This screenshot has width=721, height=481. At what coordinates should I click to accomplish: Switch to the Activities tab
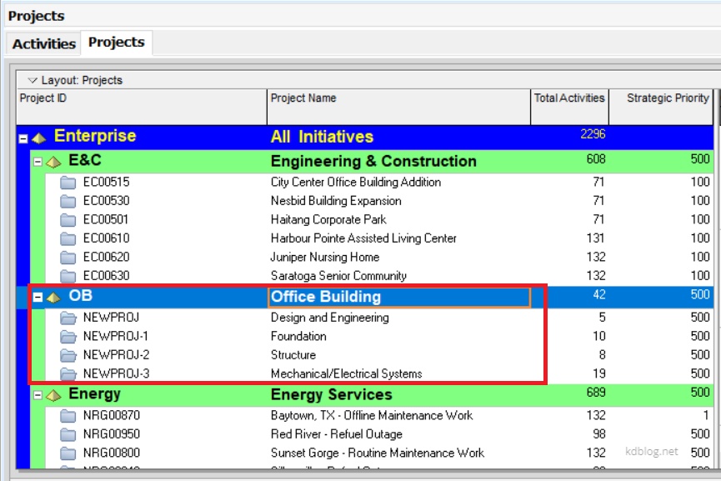pyautogui.click(x=43, y=43)
